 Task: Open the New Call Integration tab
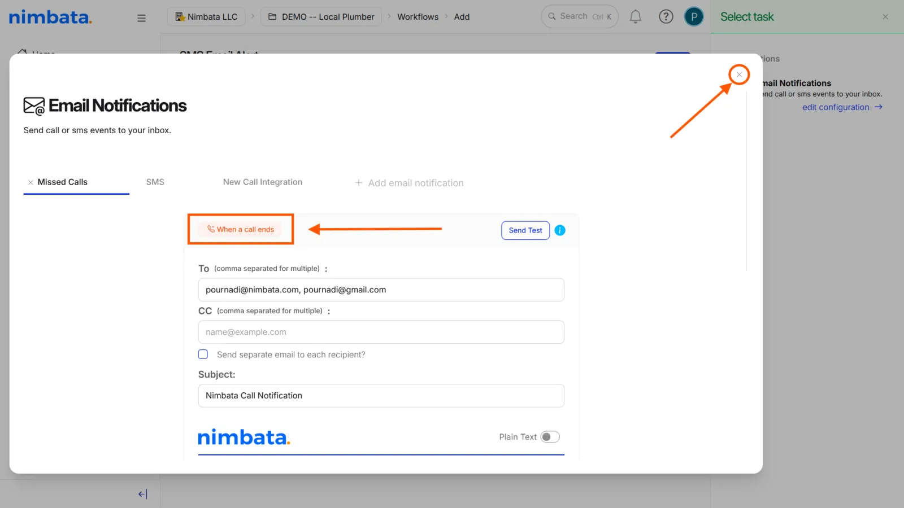point(262,182)
